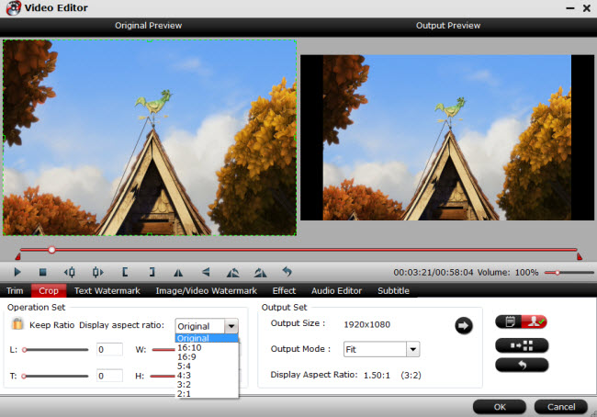Choose 3:2 aspect ratio option

click(x=207, y=384)
